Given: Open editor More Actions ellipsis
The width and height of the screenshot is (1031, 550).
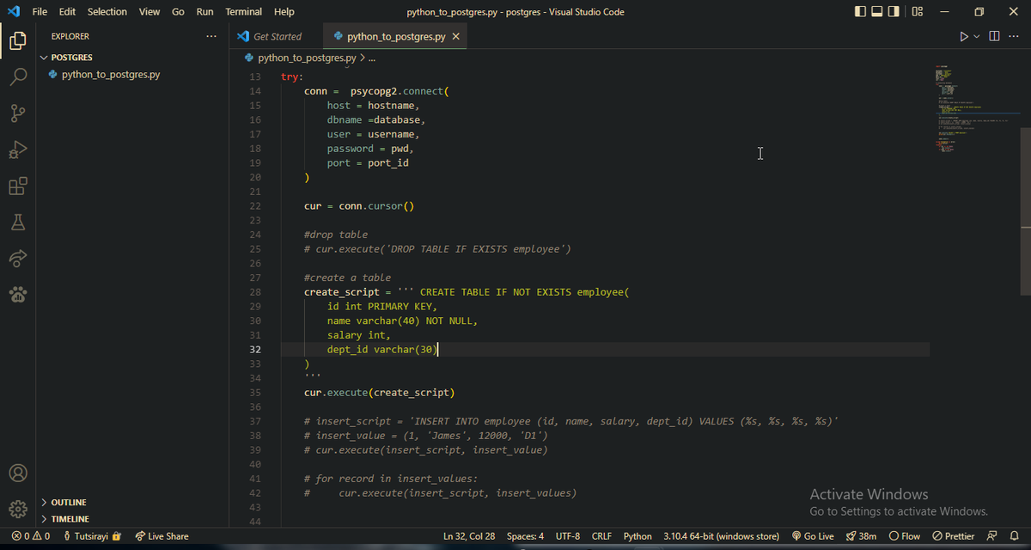Looking at the screenshot, I should click(1013, 36).
